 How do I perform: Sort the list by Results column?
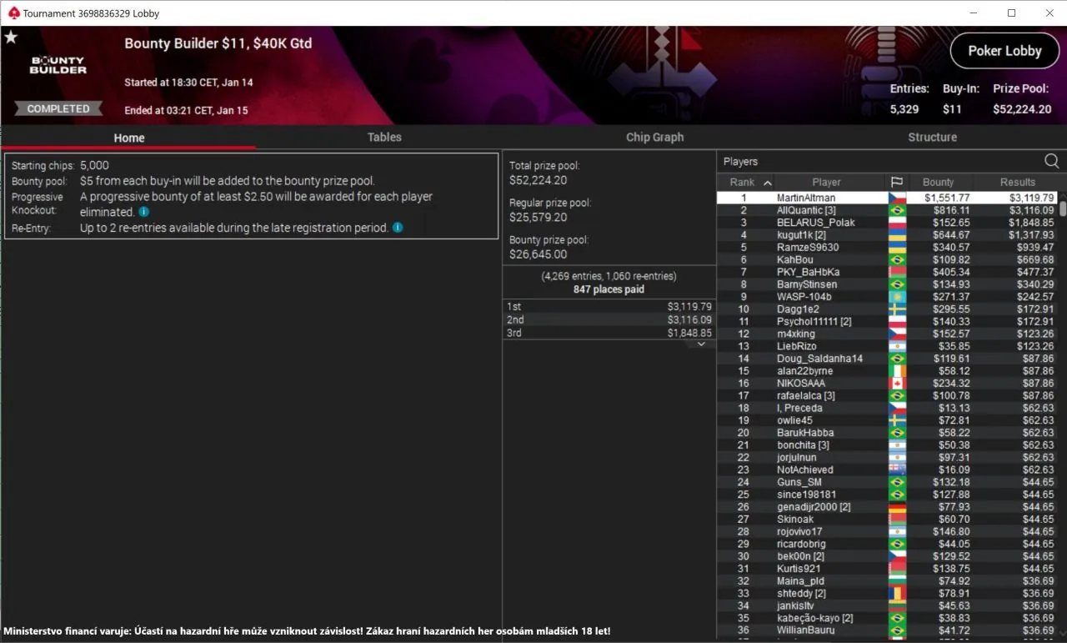click(1017, 182)
